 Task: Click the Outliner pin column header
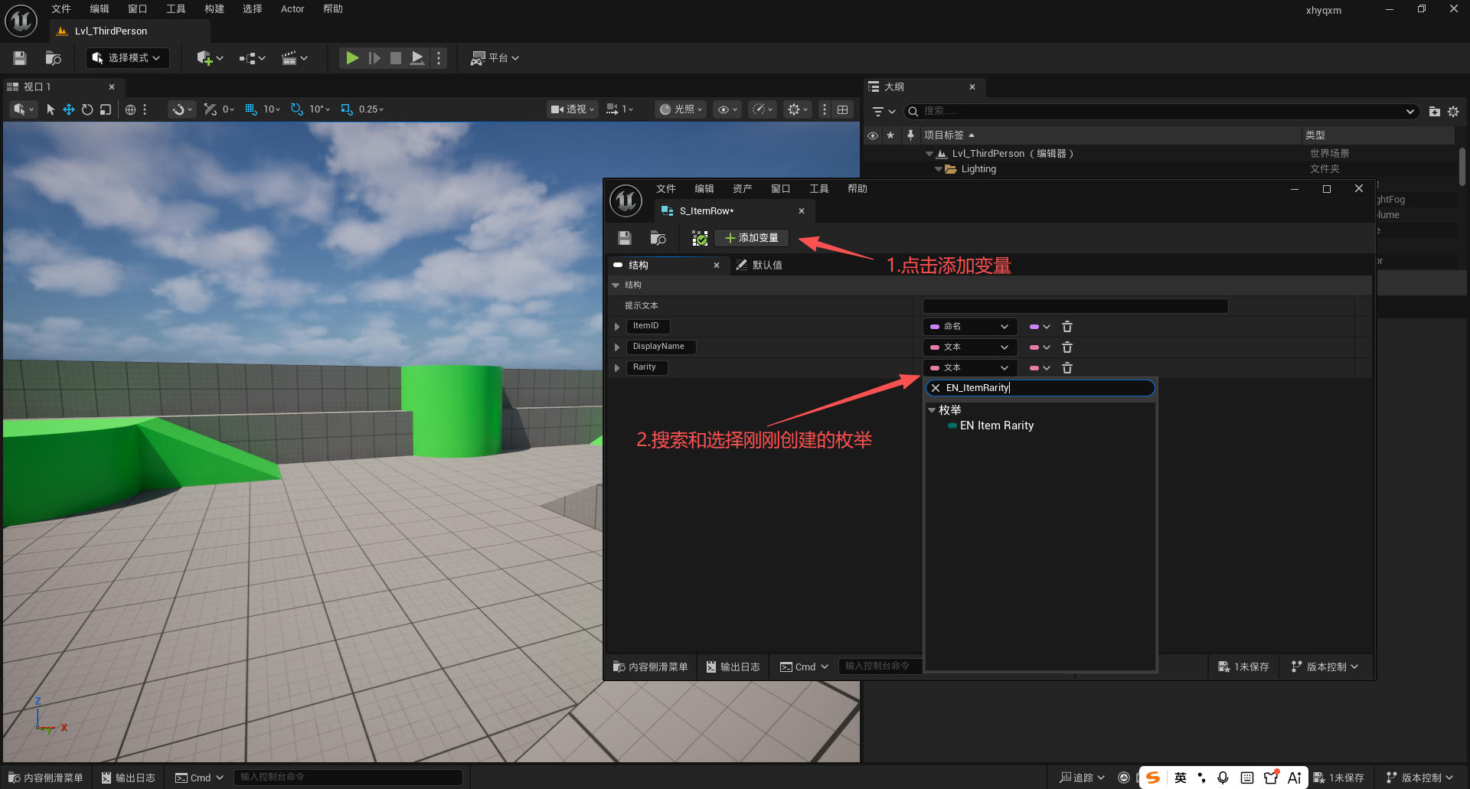click(910, 135)
